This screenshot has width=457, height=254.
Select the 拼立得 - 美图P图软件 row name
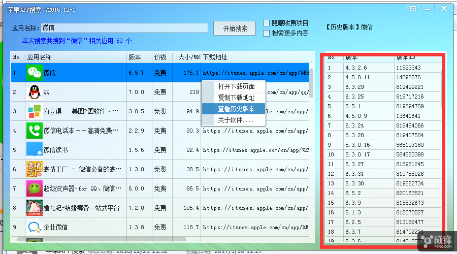81,111
